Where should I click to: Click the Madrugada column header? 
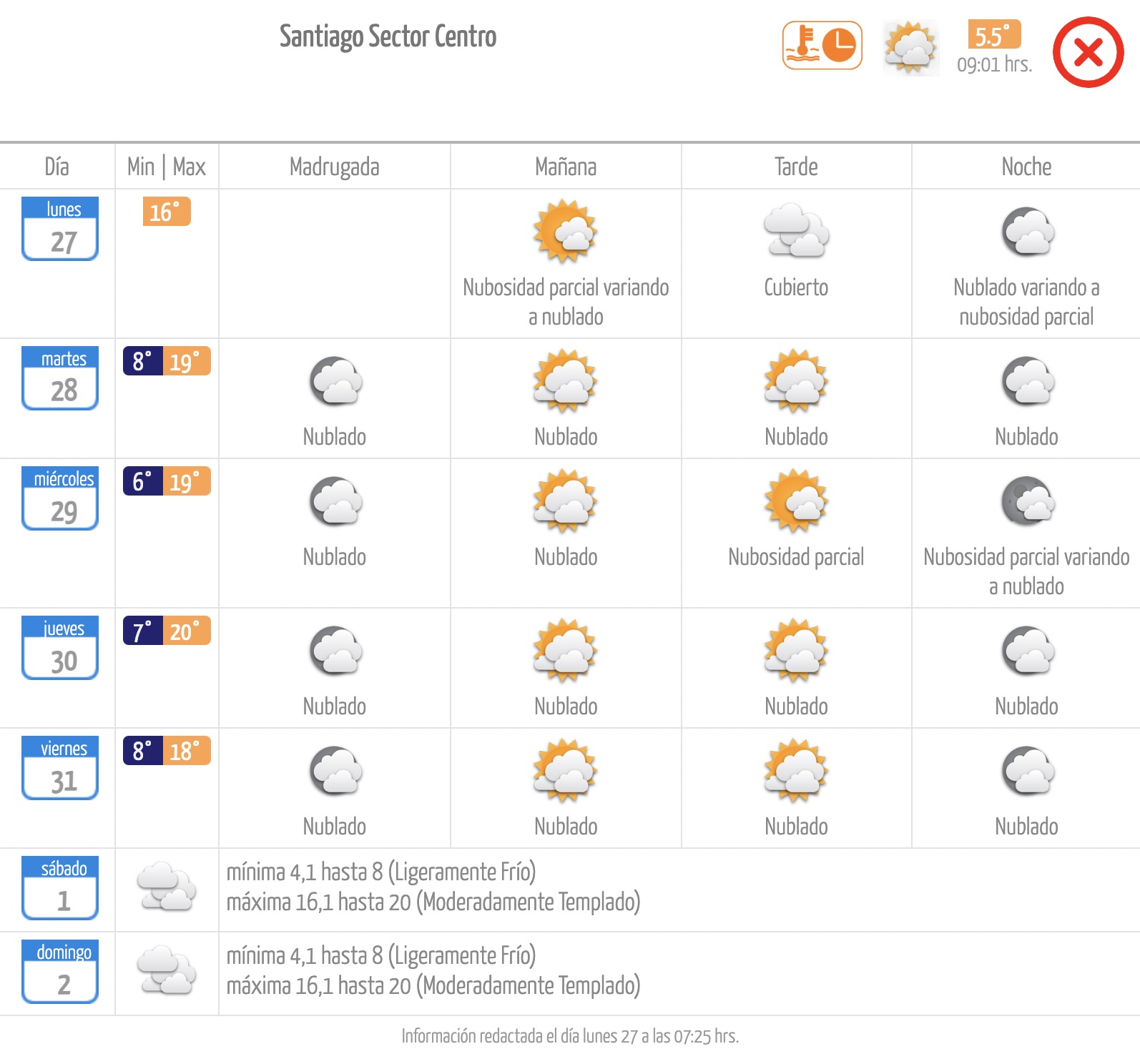click(335, 167)
